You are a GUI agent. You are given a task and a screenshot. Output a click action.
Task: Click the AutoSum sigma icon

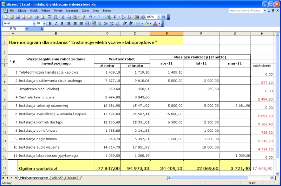(x=115, y=17)
